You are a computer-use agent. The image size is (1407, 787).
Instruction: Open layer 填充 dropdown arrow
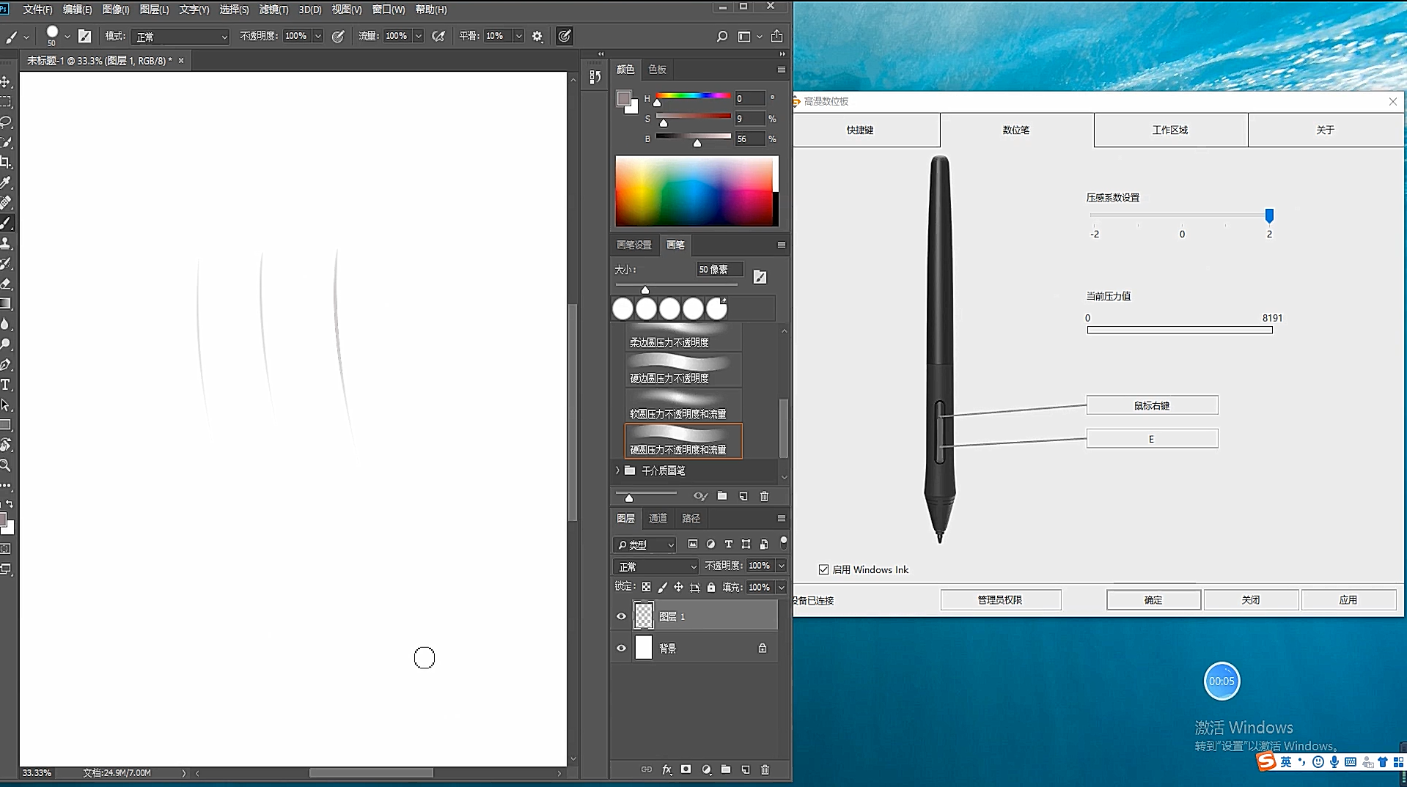pos(781,587)
